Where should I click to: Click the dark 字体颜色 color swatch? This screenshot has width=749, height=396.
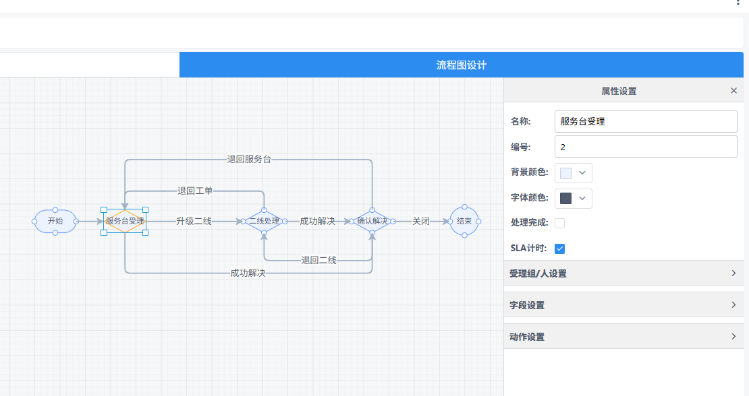[565, 198]
